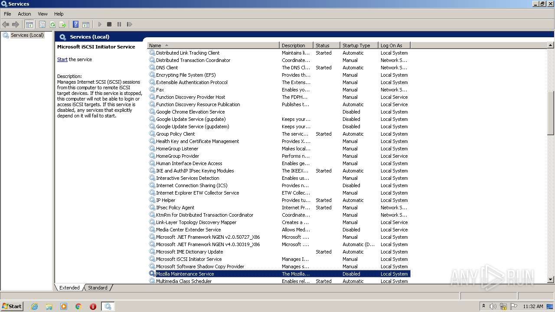Select HomeGroup Provider service
The width and height of the screenshot is (555, 312).
point(279,156)
